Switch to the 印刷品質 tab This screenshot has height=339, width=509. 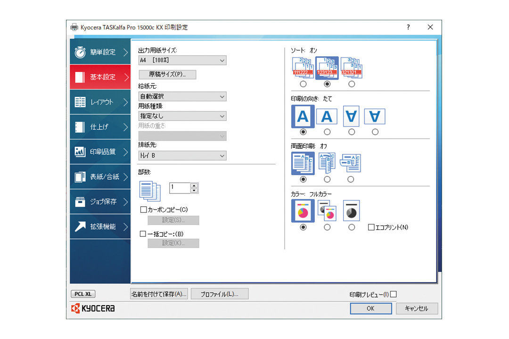point(100,152)
